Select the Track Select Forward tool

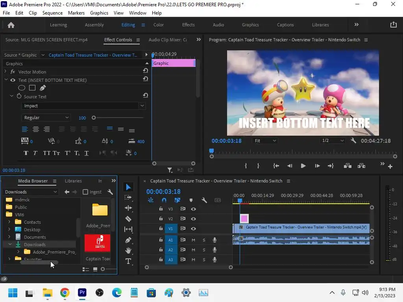(128, 197)
